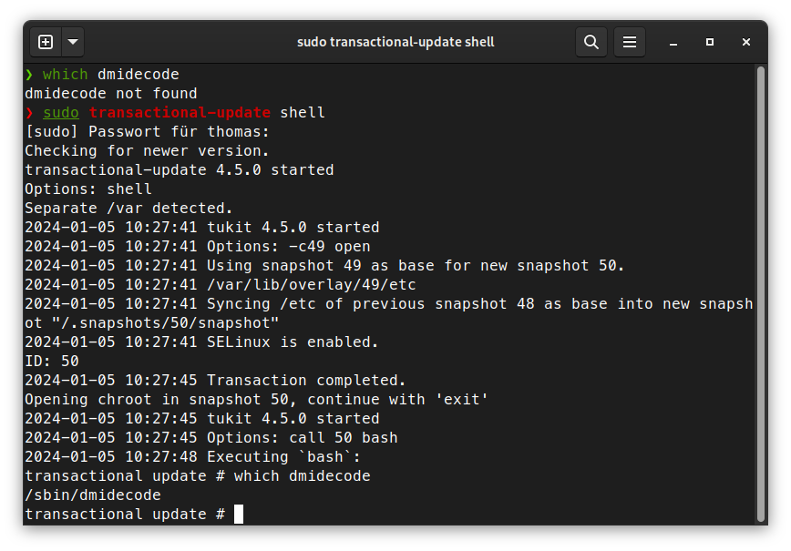Click the underlined green 'sudo' word
This screenshot has width=791, height=551.
click(61, 113)
